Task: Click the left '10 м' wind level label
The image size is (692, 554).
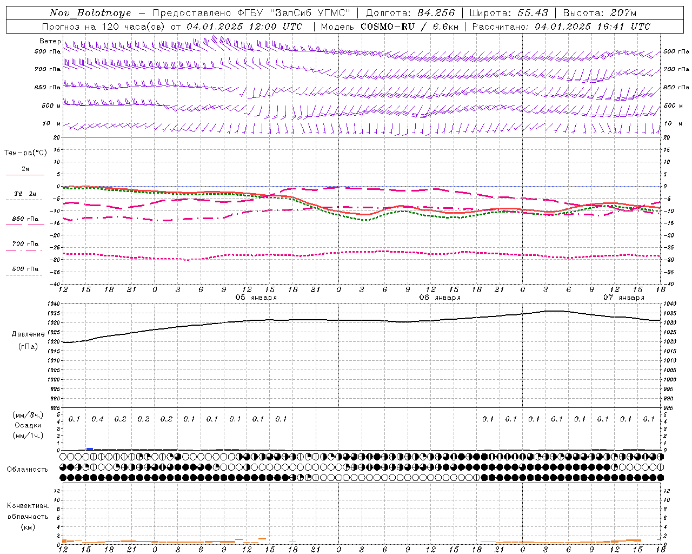Action: point(51,123)
